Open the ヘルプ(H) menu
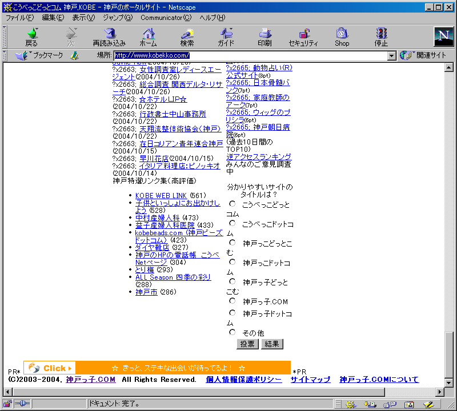 coord(213,18)
